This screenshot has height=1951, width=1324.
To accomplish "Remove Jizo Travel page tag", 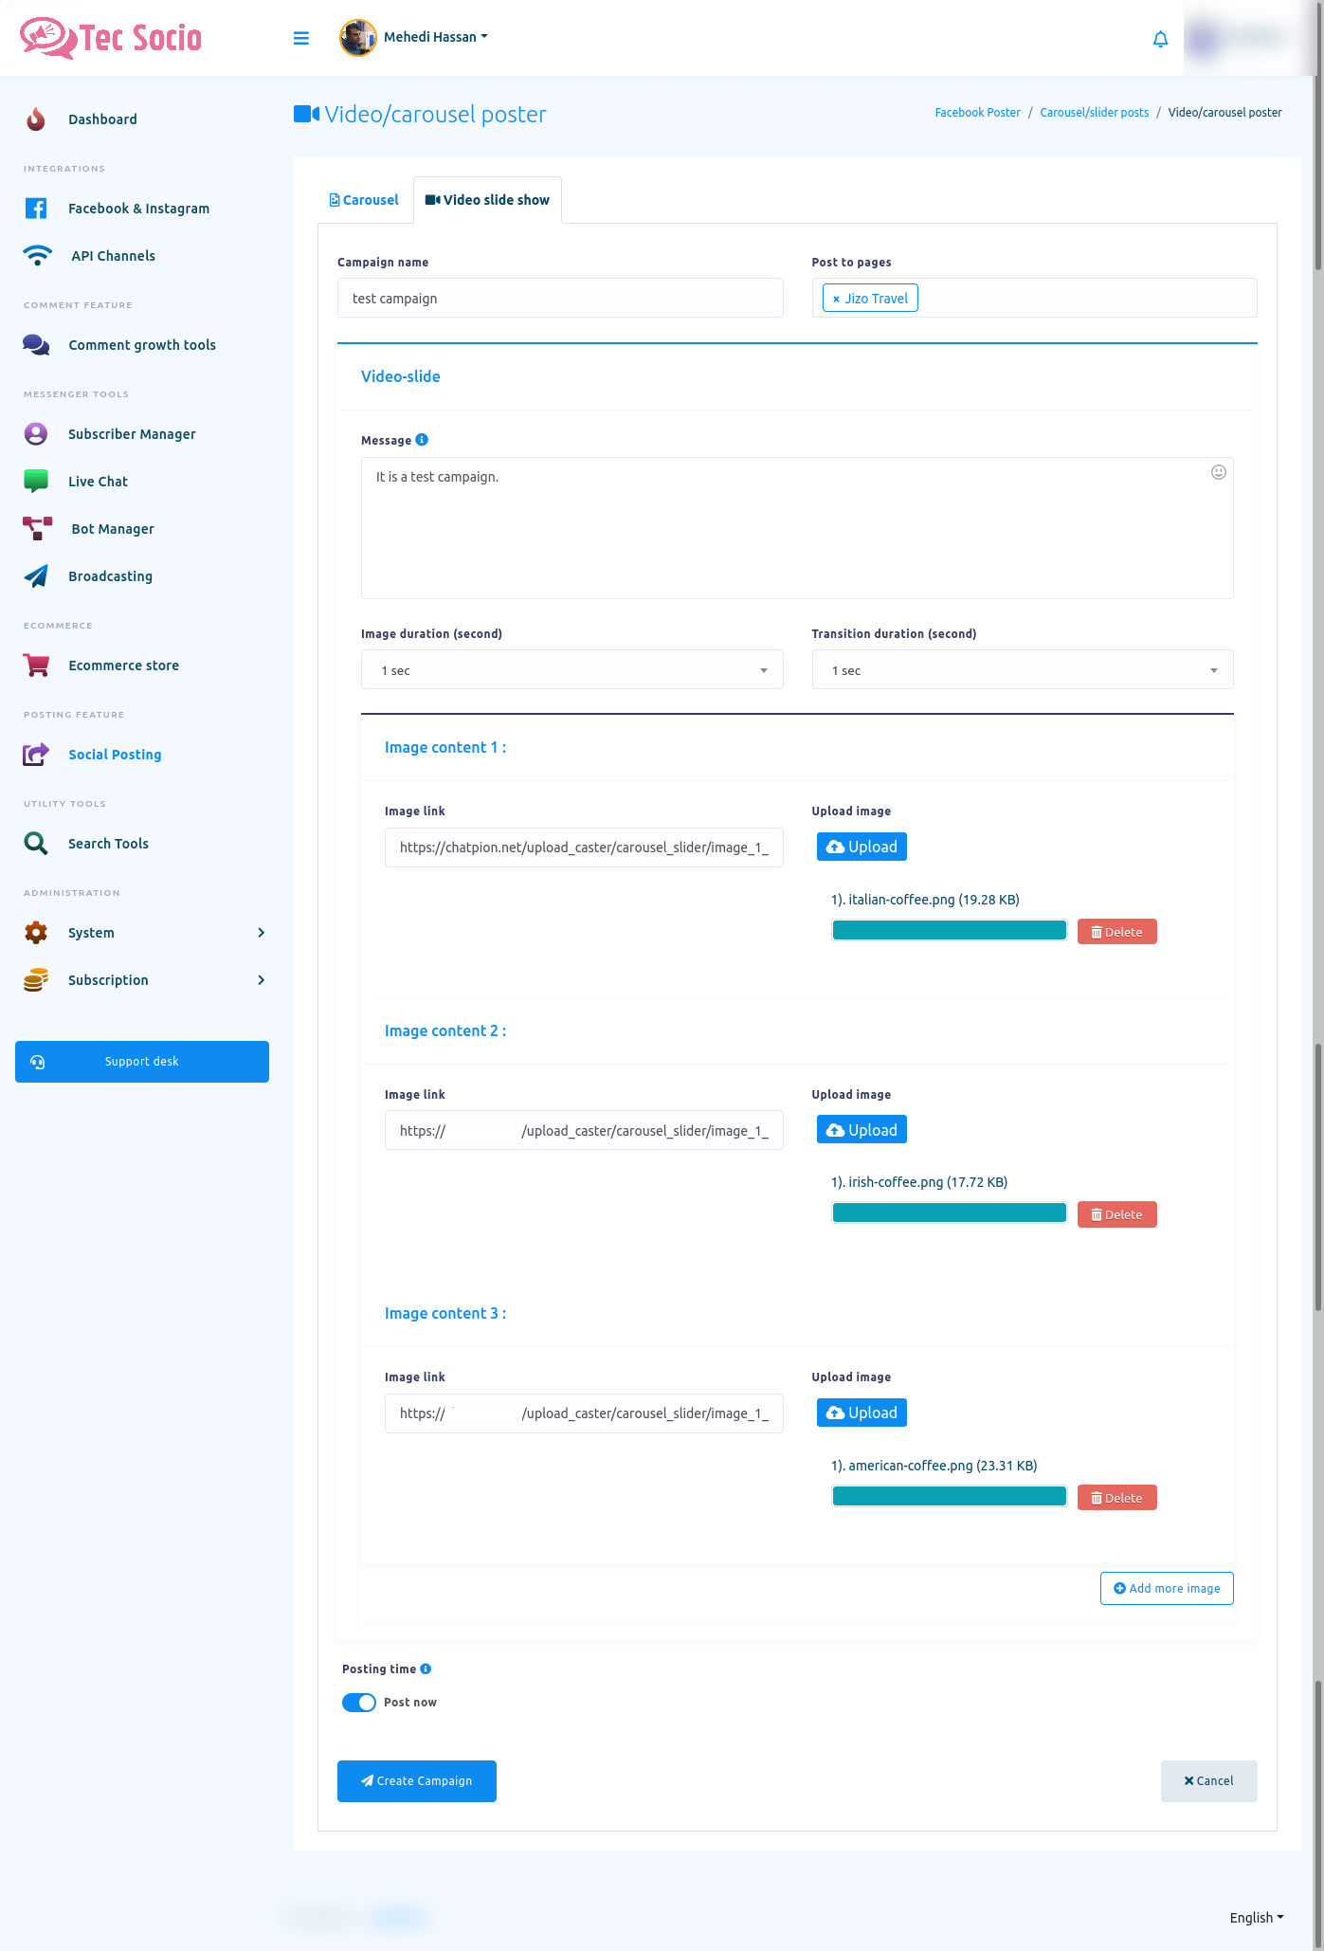I will point(836,299).
